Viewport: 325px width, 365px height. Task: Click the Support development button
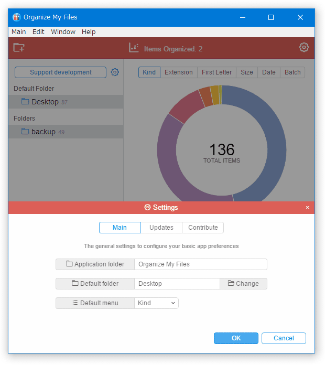tap(60, 72)
